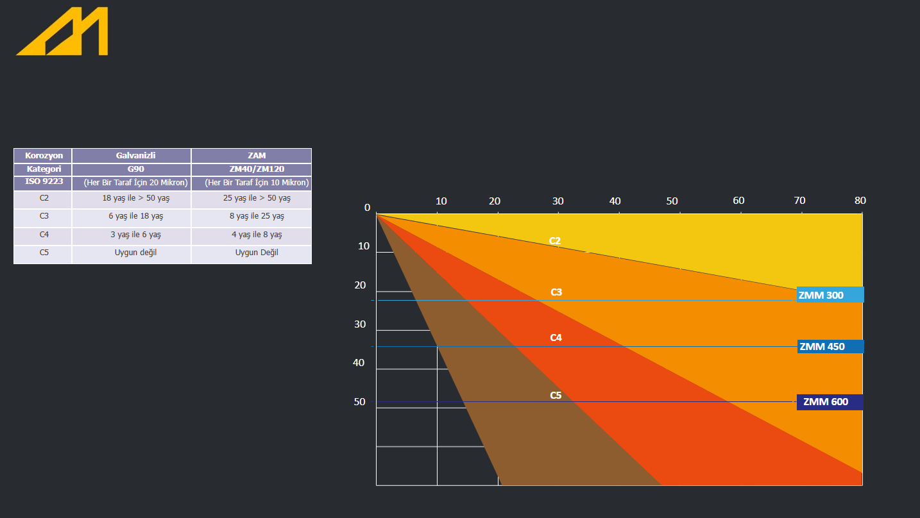Select '(Her Bir Taraf İçin 20 Mikron)' cell

[x=132, y=183]
